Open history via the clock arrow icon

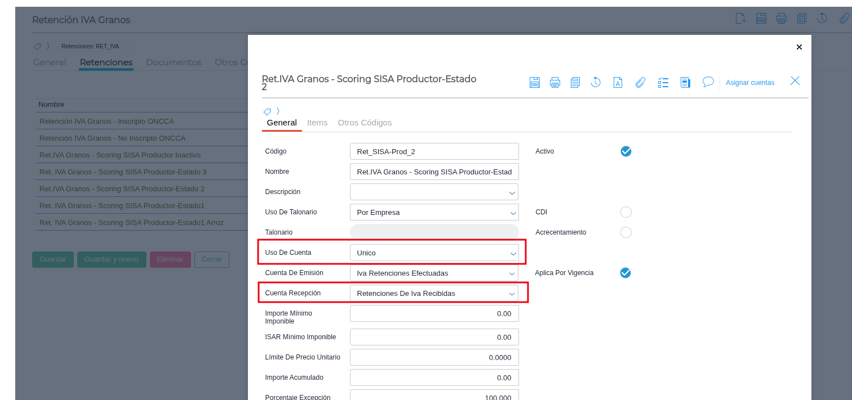[596, 82]
